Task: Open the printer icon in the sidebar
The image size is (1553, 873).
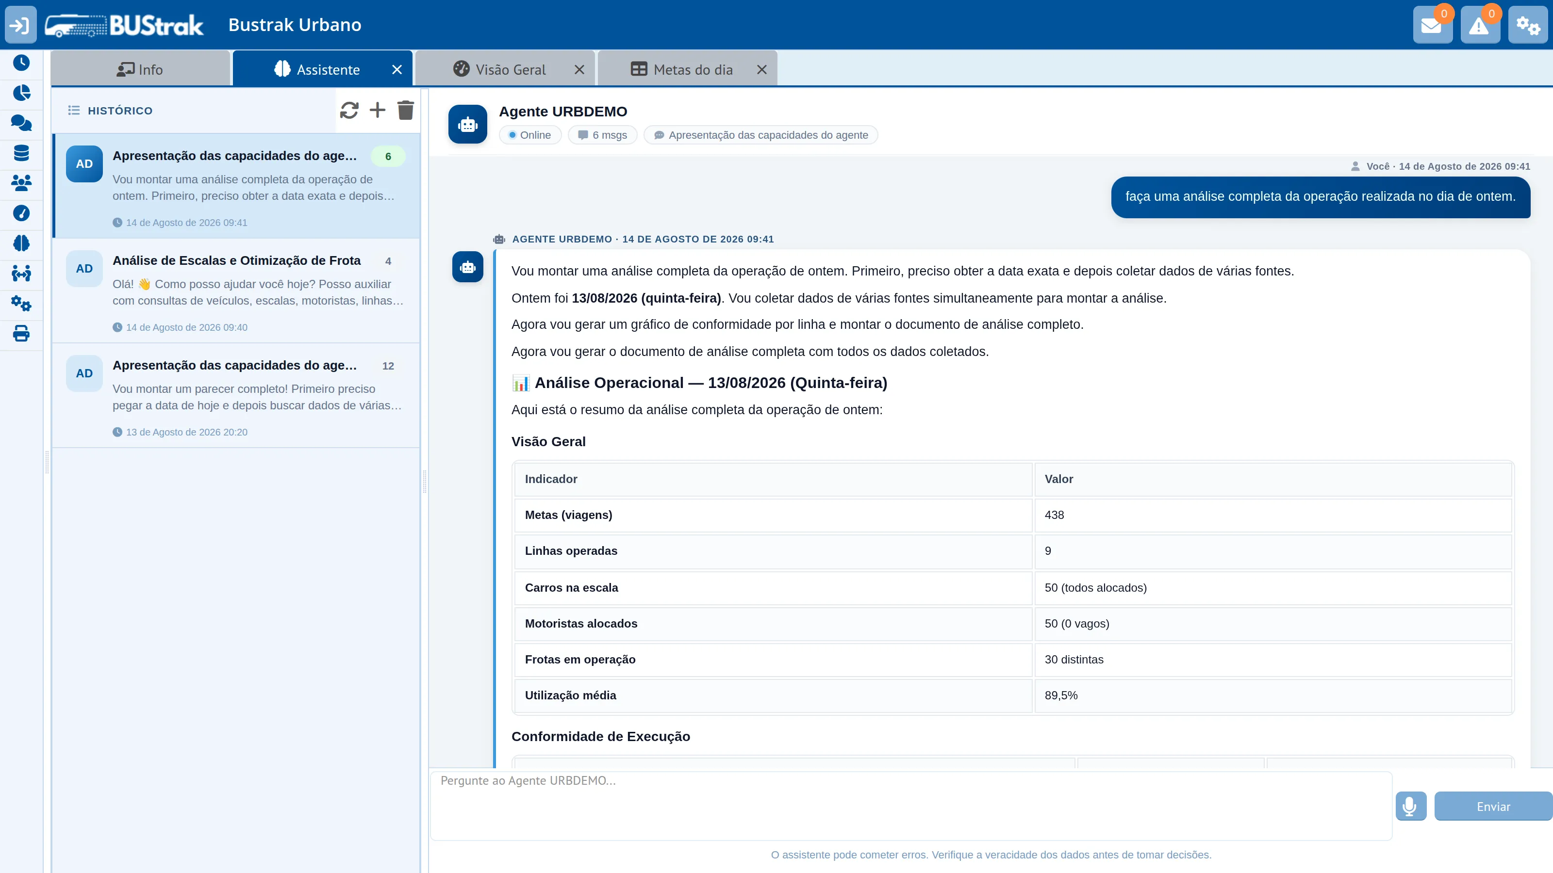Action: click(x=21, y=333)
